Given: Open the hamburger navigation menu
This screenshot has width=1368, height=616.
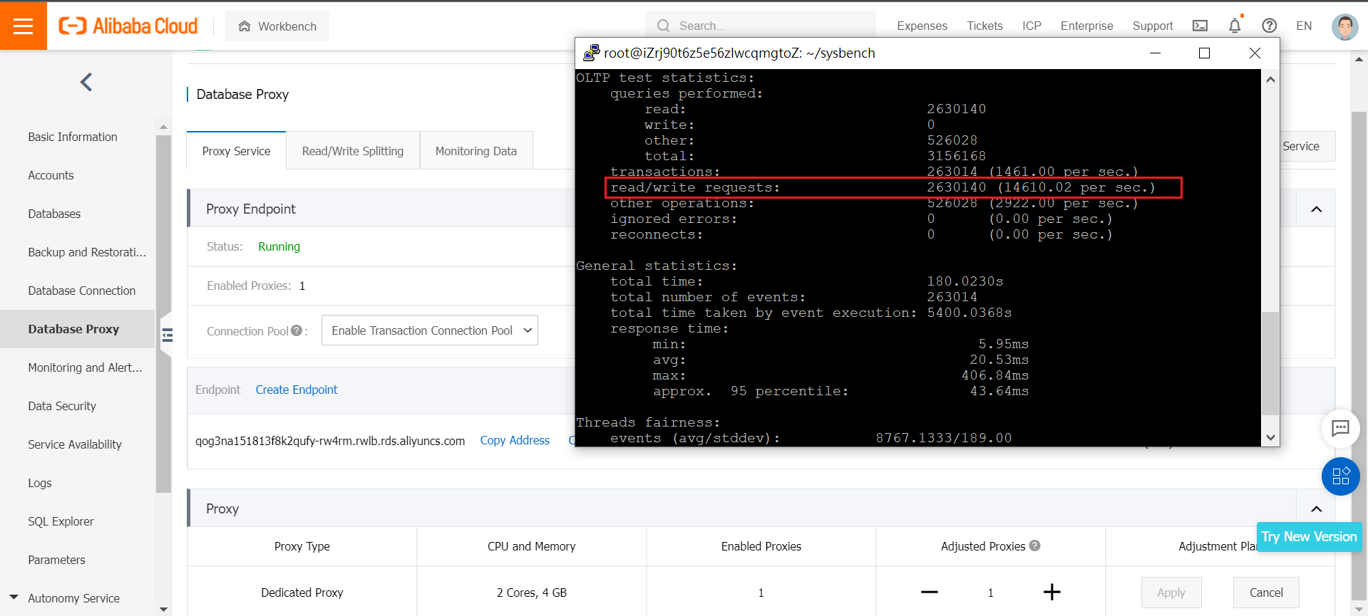Looking at the screenshot, I should point(24,26).
